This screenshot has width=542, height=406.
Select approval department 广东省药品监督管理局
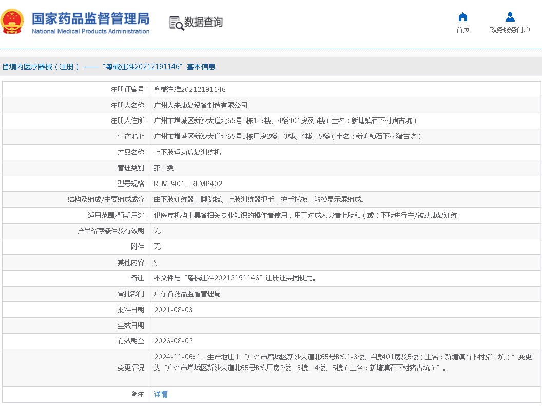pos(187,294)
